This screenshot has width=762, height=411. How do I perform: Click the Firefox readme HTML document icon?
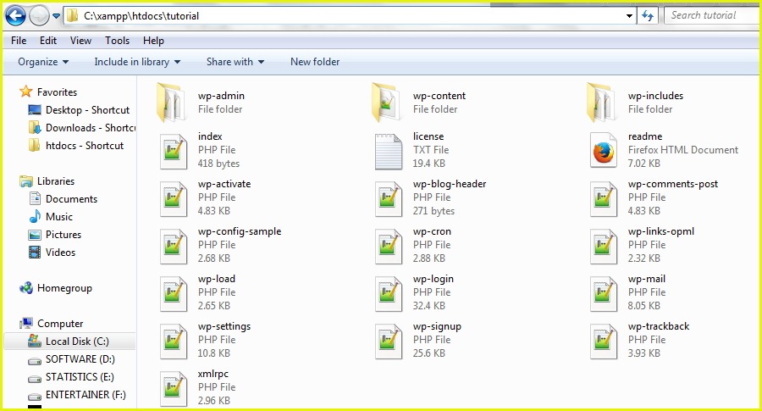pyautogui.click(x=603, y=151)
